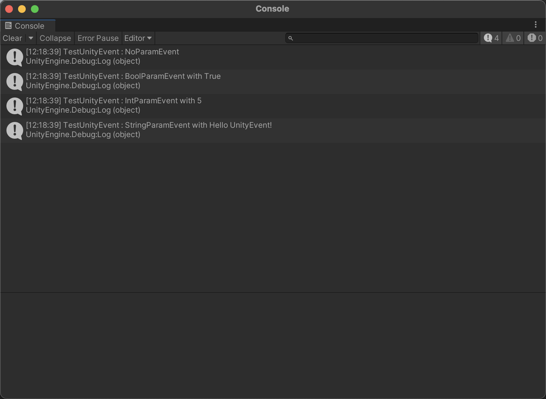Clear the console log
This screenshot has height=399, width=546.
(12, 38)
